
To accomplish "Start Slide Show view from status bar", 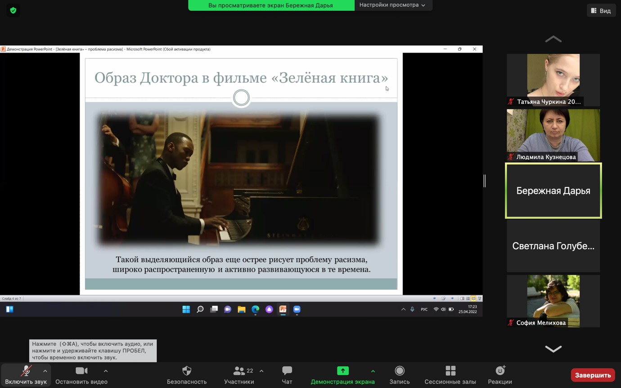I will point(479,299).
